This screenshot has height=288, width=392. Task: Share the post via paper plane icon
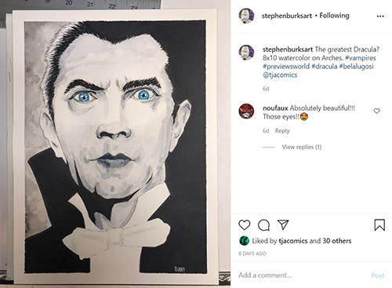pos(283,224)
